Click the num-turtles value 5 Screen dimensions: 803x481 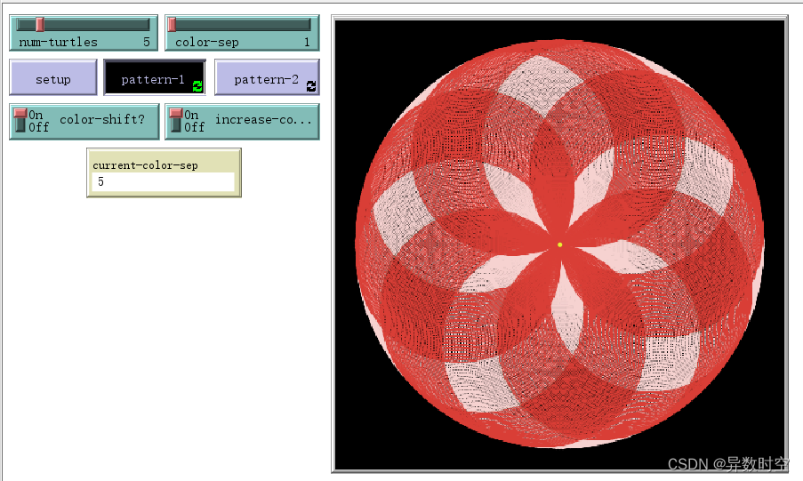click(x=147, y=42)
